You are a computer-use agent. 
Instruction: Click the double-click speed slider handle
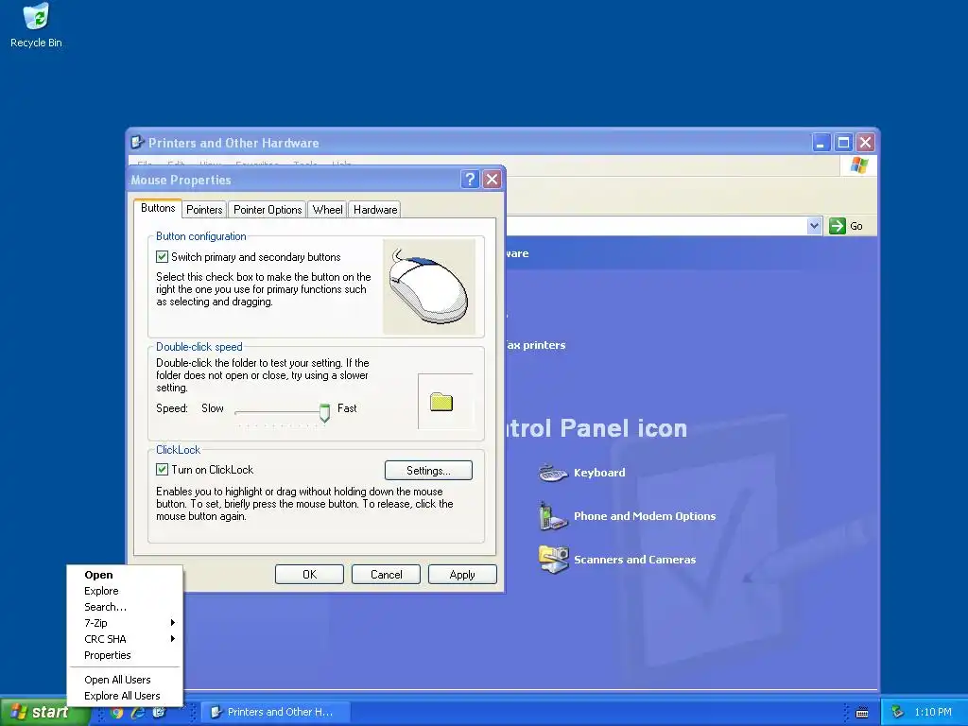coord(324,412)
